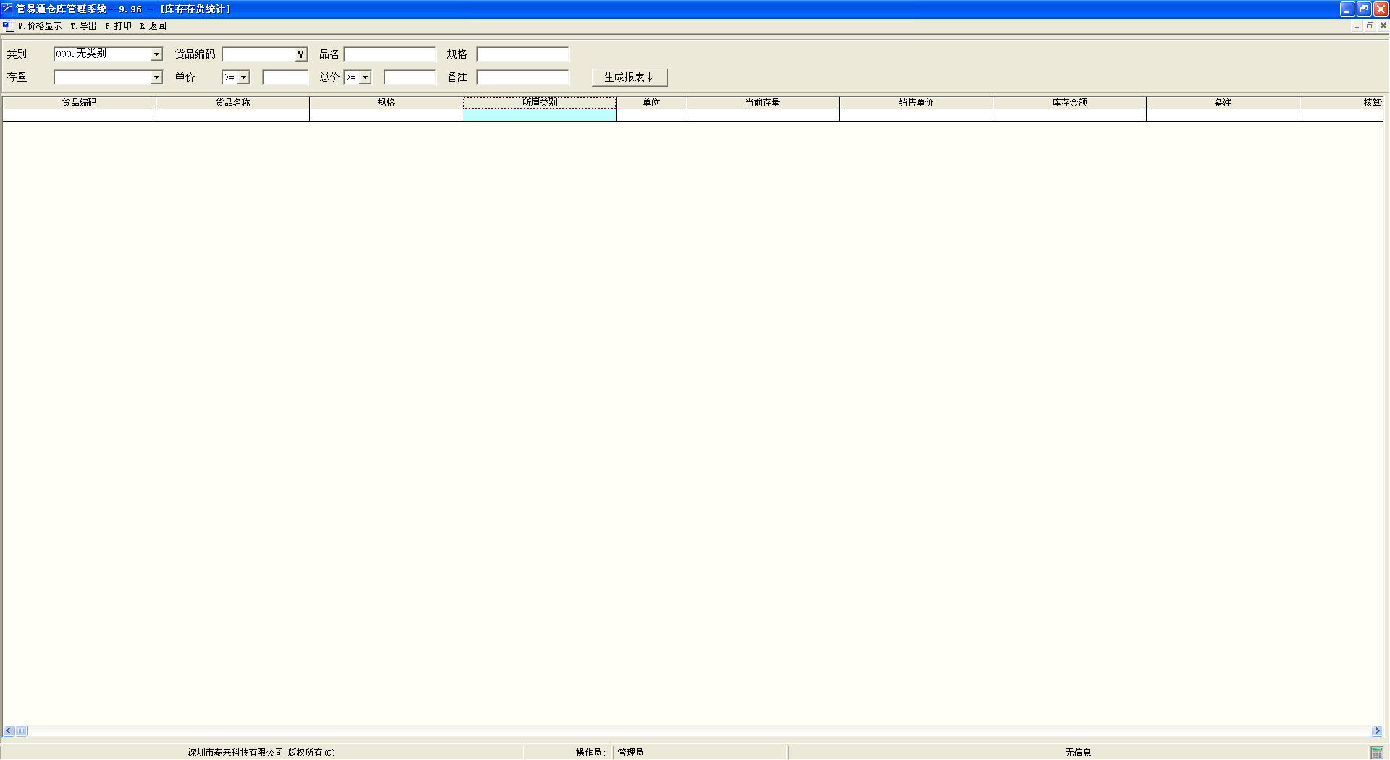The image size is (1390, 760).
Task: Click the 当前存量 column header
Action: click(762, 103)
